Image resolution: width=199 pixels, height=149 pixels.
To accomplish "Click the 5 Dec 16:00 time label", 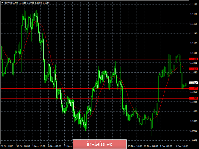I will click(182, 146).
